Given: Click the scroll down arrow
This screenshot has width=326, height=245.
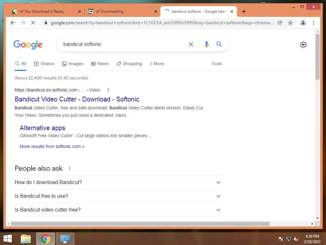Looking at the screenshot, I should (x=317, y=218).
